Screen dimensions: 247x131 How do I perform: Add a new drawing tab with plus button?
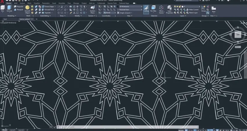36,19
